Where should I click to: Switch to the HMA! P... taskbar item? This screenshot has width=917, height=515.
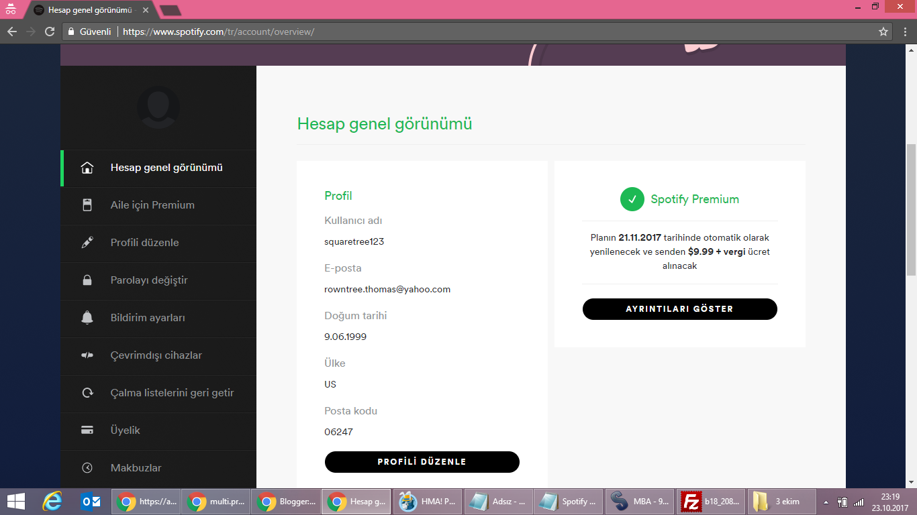[428, 502]
